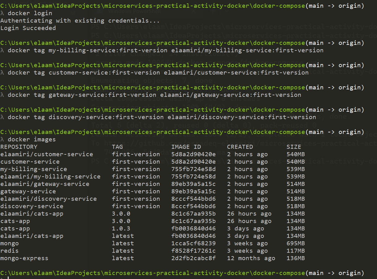Click '12 months ago' created value
Viewport: 377px width, 279px height.
click(x=251, y=258)
